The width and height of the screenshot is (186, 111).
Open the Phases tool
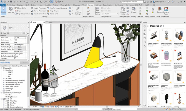tap(133, 11)
